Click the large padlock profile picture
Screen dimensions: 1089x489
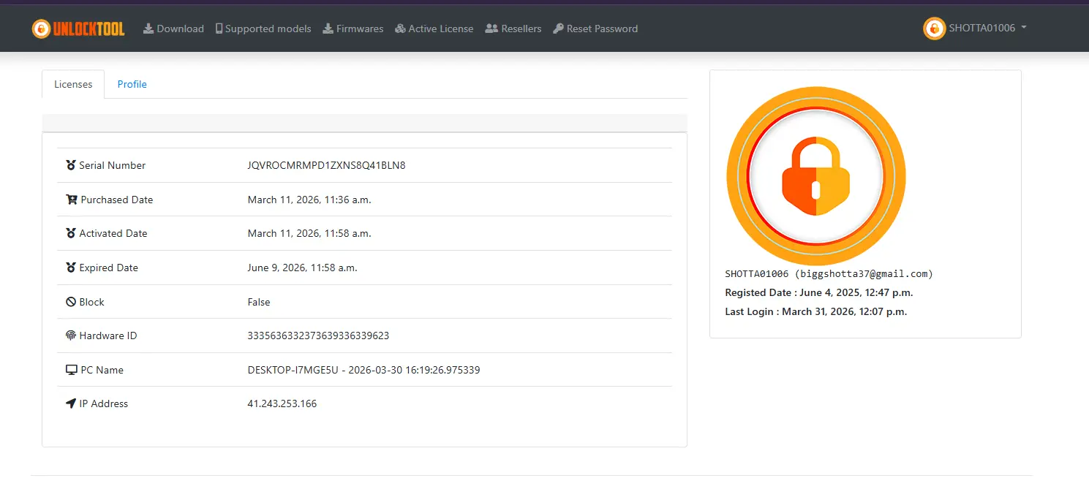[816, 176]
